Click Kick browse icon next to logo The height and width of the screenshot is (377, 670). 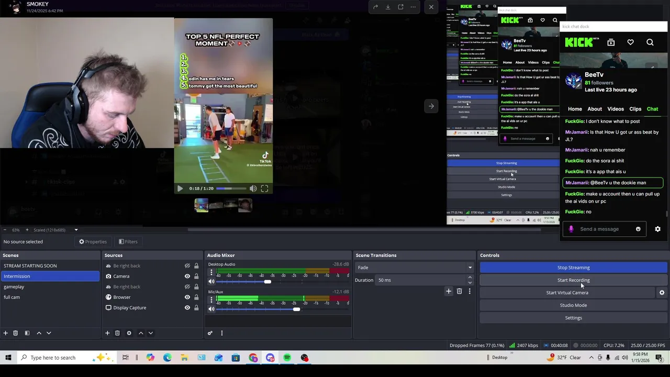(611, 42)
